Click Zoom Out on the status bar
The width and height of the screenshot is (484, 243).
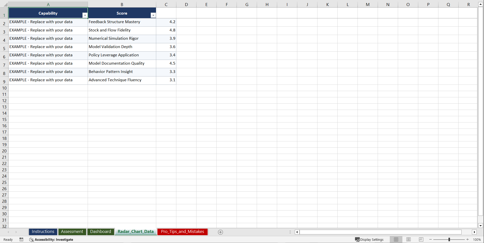click(x=431, y=239)
